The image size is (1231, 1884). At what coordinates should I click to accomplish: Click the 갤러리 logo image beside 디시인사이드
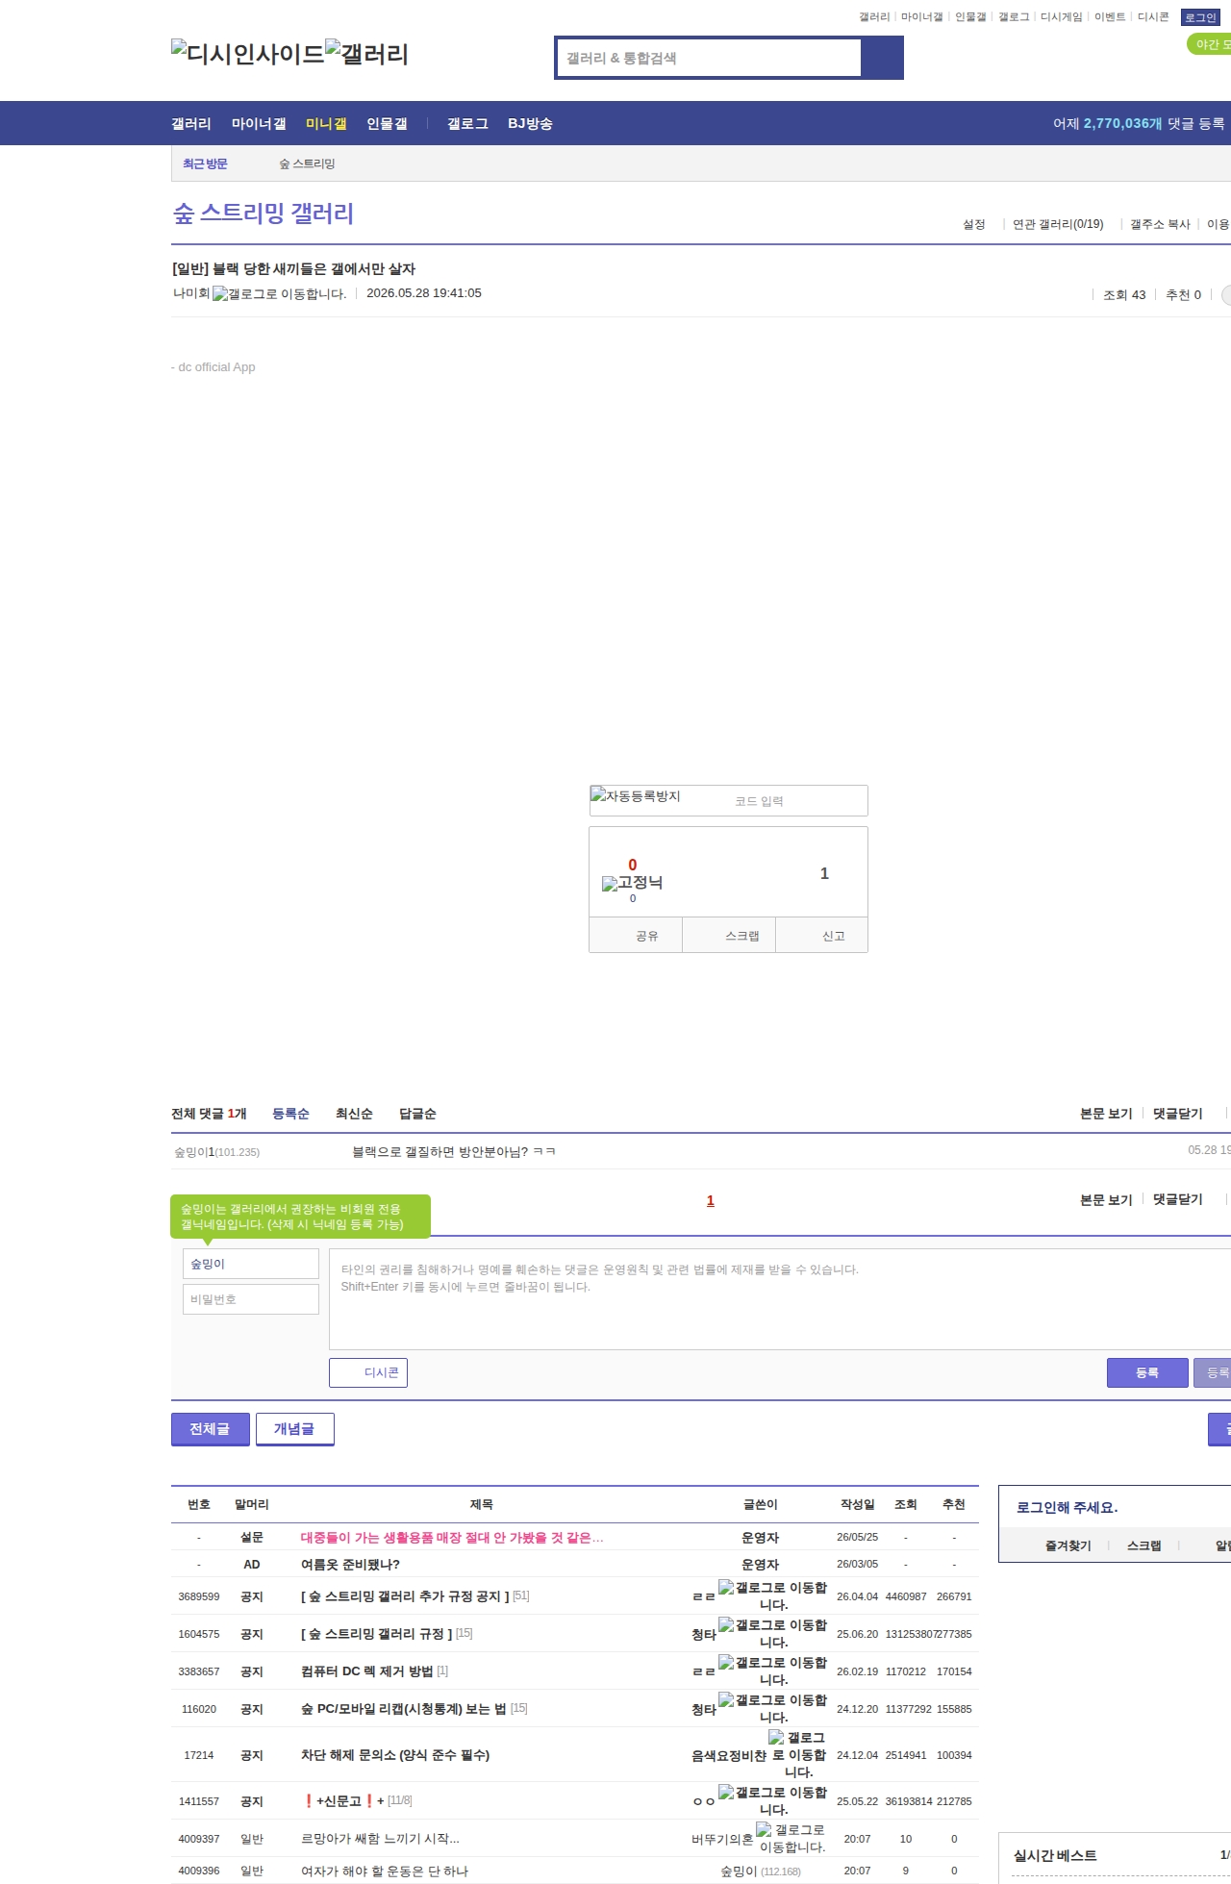tap(366, 54)
